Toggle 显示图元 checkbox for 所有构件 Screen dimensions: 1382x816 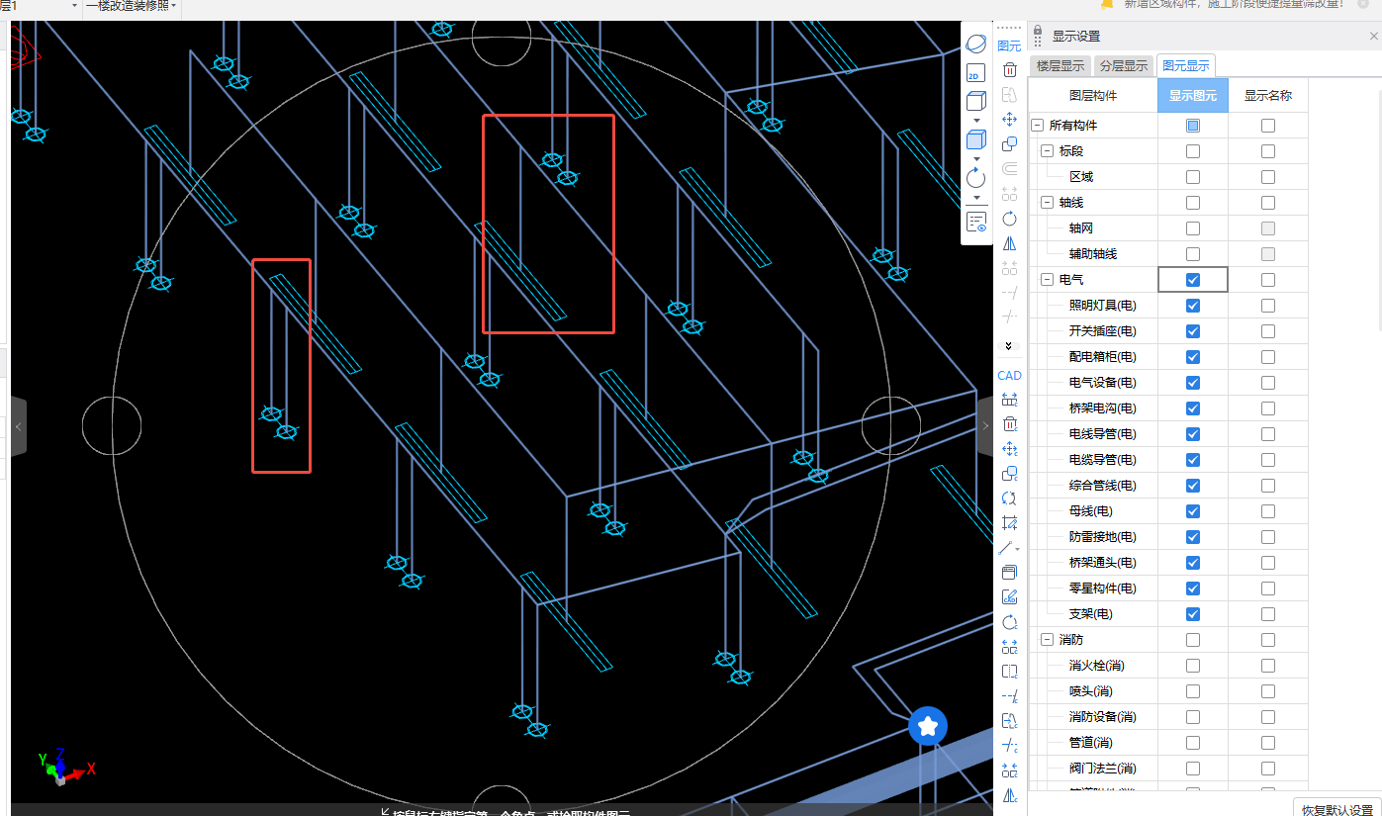(x=1193, y=126)
